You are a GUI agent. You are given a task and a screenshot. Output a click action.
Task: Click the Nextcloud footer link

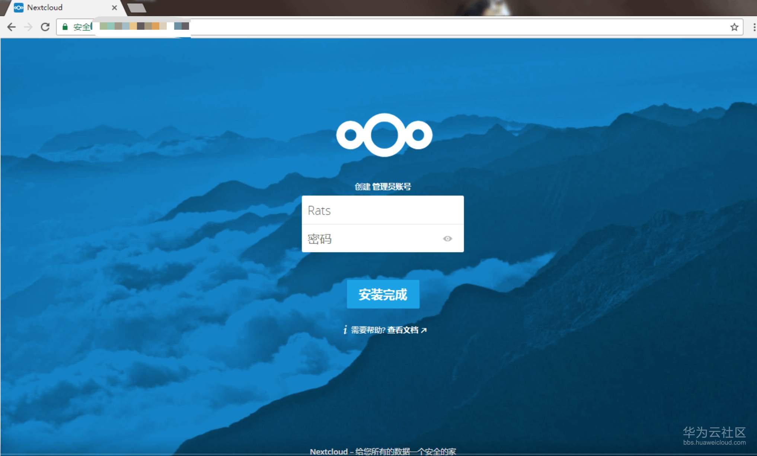pyautogui.click(x=329, y=451)
